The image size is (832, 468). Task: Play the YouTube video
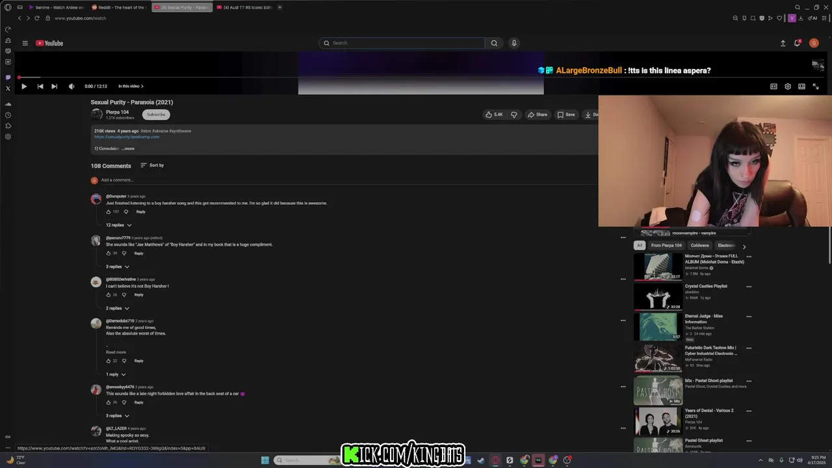coord(24,86)
